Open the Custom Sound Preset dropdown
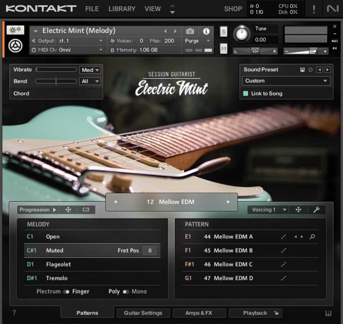 tap(286, 81)
